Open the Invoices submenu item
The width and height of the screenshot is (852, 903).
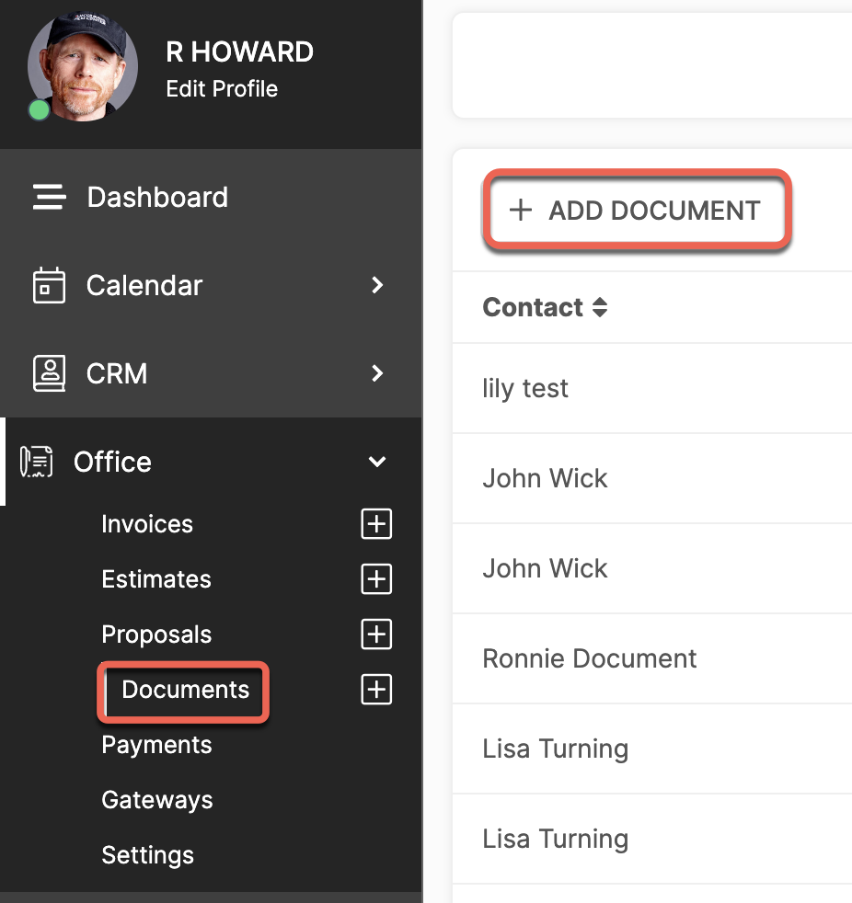tap(147, 524)
